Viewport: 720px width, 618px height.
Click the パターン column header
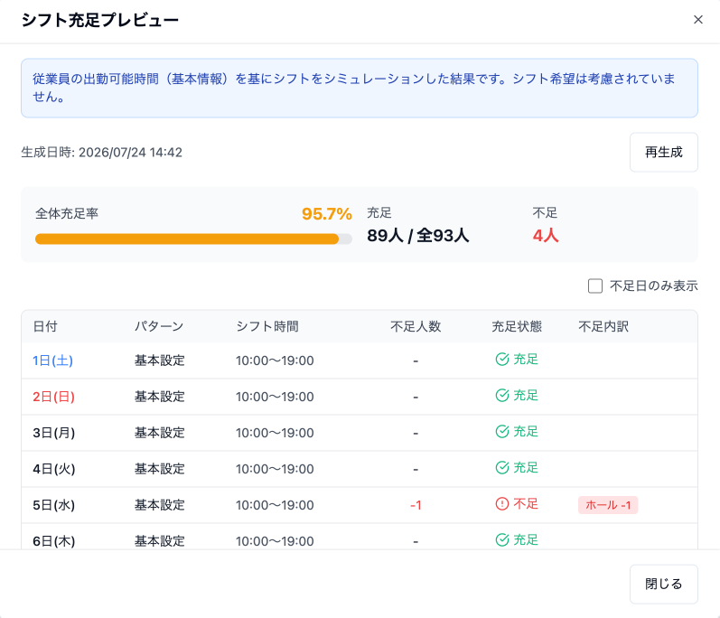click(159, 326)
